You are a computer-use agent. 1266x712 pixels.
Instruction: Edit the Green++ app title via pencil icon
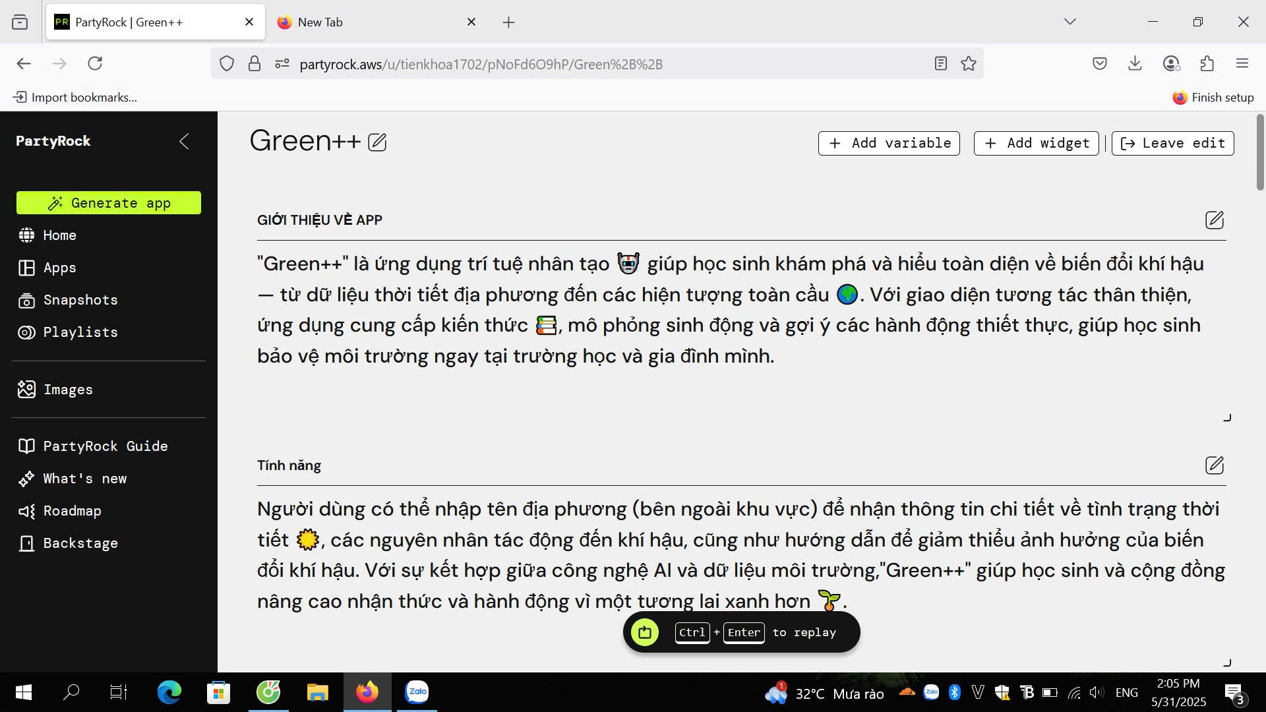(377, 142)
